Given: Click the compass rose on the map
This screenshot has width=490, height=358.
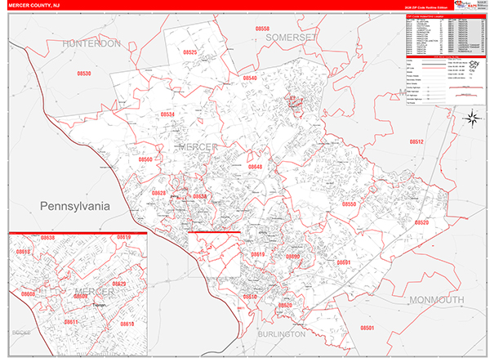Looking at the screenshot, I should [473, 119].
